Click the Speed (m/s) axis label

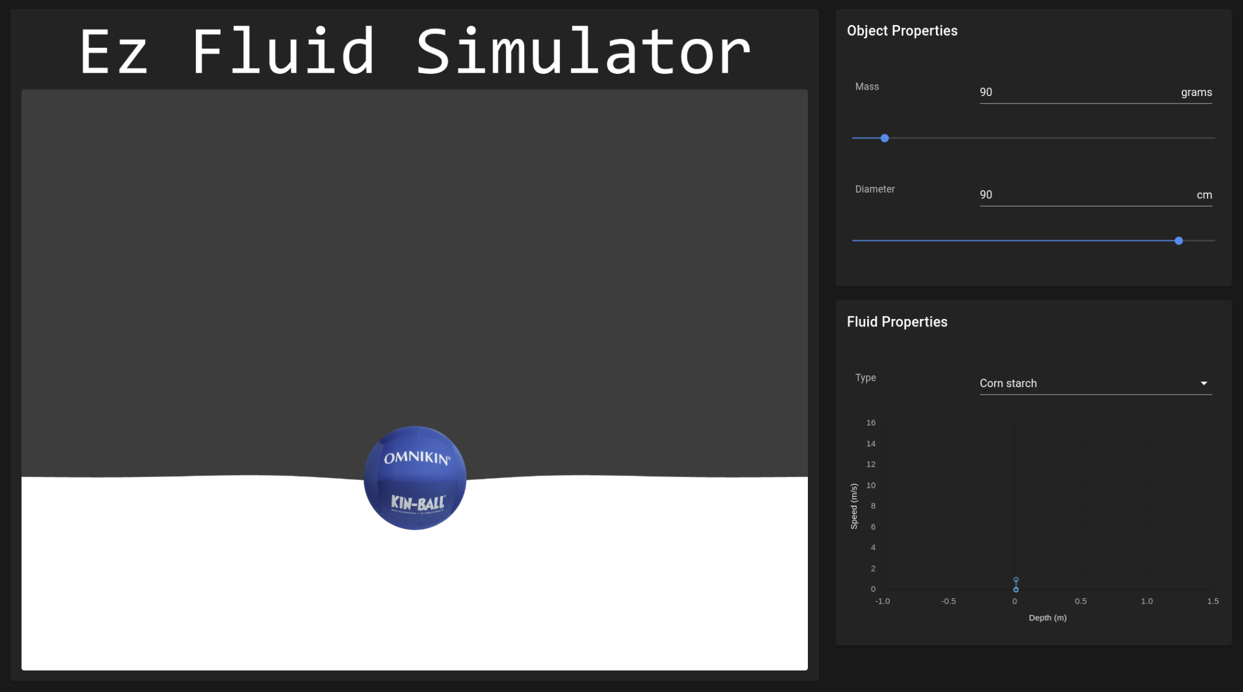[854, 506]
